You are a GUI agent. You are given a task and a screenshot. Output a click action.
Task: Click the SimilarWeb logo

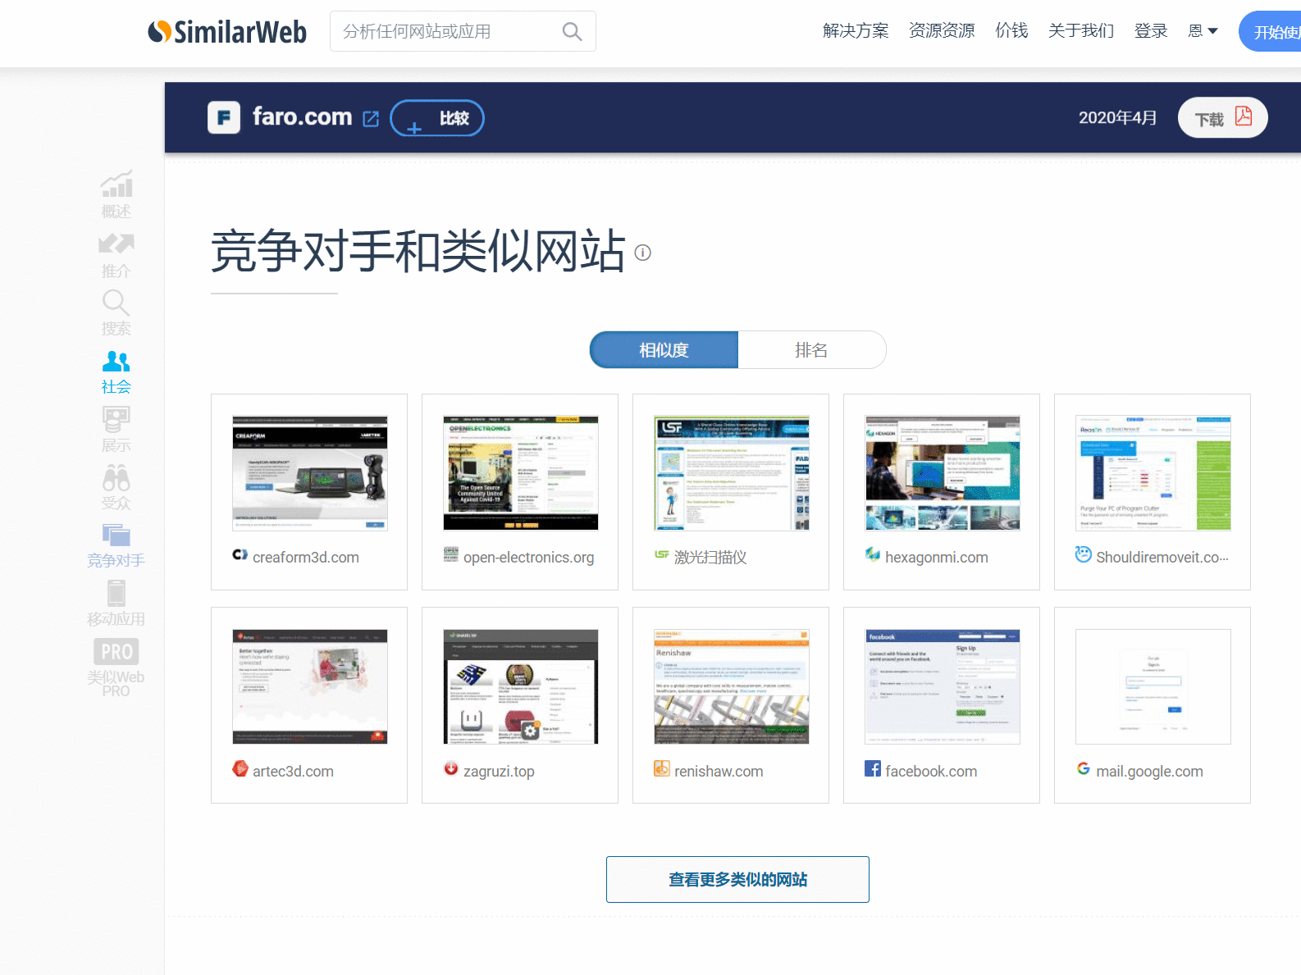point(227,32)
